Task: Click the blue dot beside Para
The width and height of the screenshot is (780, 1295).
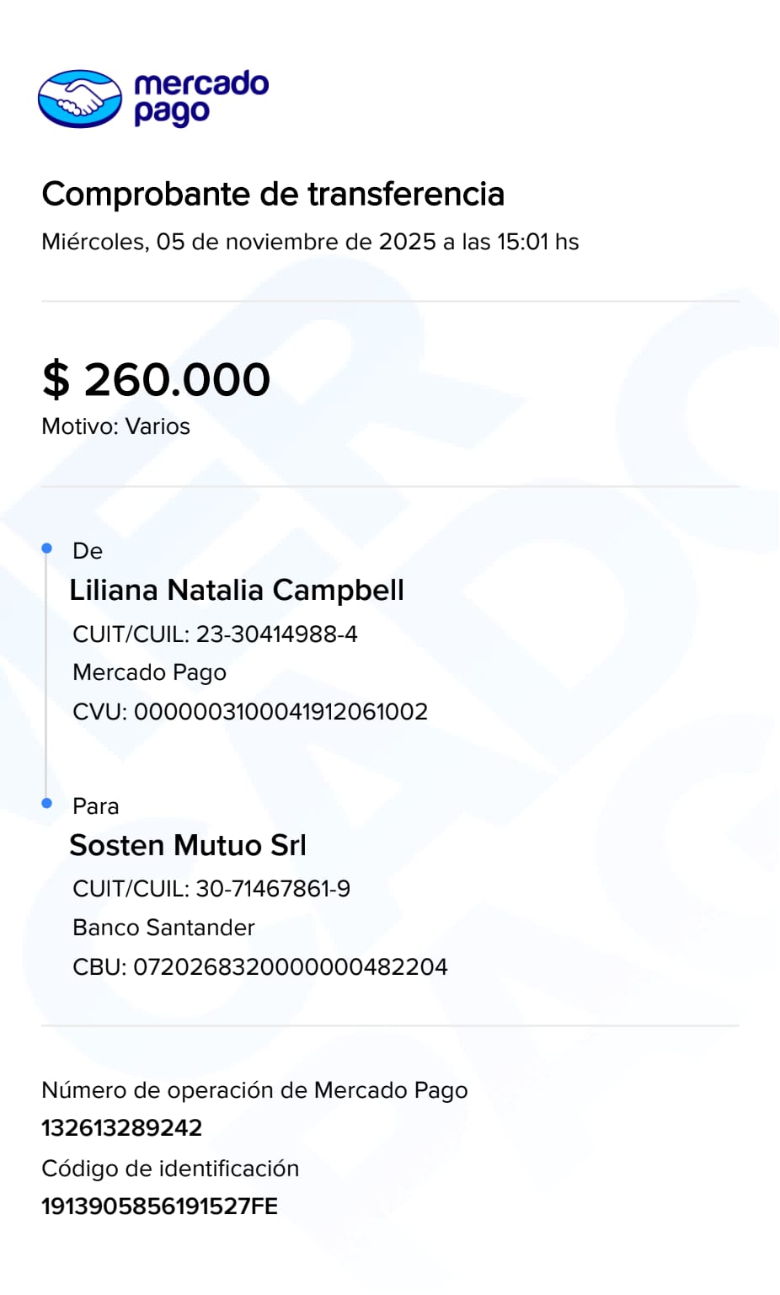Action: (x=47, y=803)
